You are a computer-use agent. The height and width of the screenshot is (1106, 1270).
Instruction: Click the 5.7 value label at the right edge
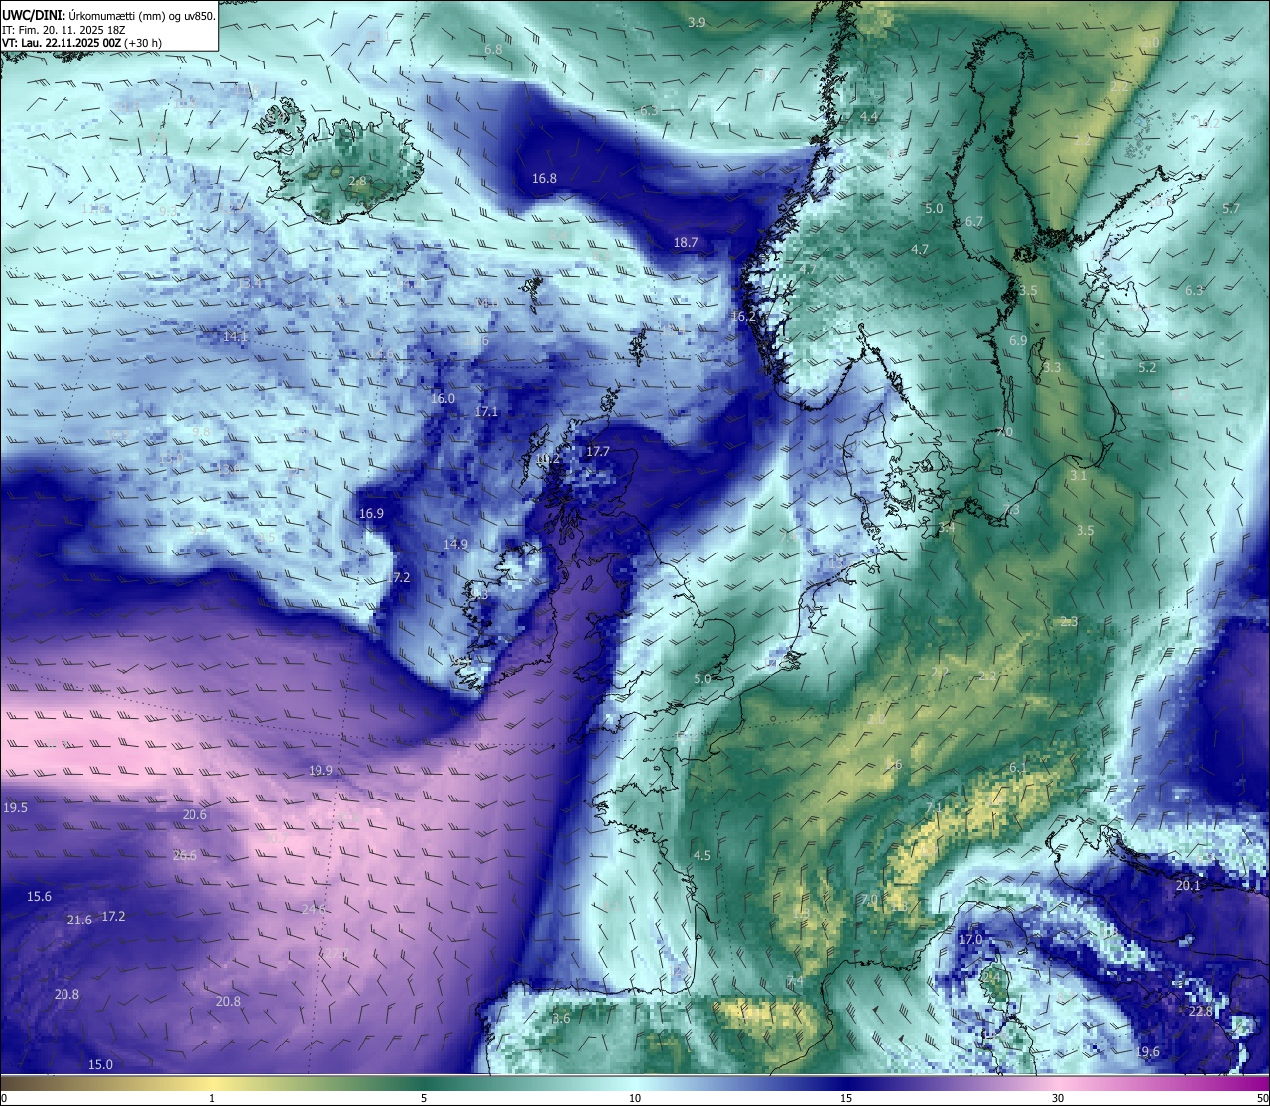pyautogui.click(x=1231, y=208)
